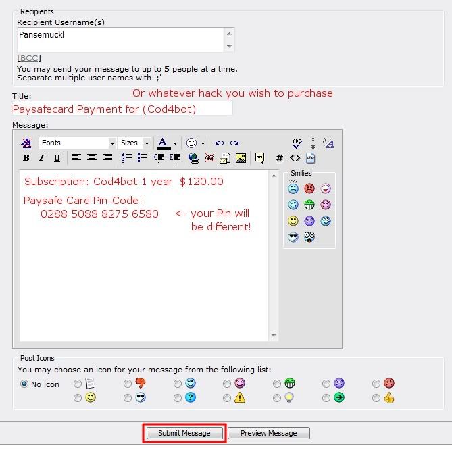
Task: Insert the red angry smiley from Smilies
Action: point(309,189)
